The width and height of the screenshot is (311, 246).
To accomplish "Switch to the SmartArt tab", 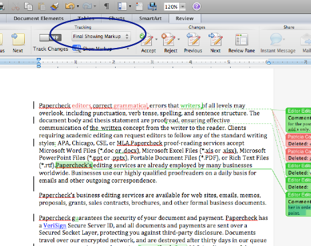I will (150, 19).
